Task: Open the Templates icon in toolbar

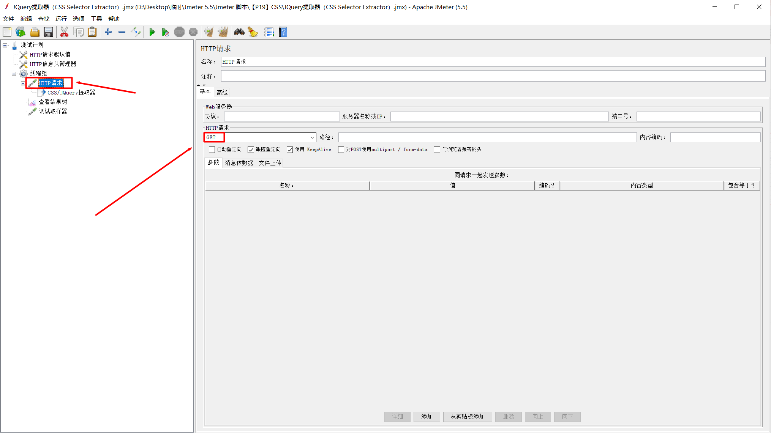Action: [x=21, y=32]
